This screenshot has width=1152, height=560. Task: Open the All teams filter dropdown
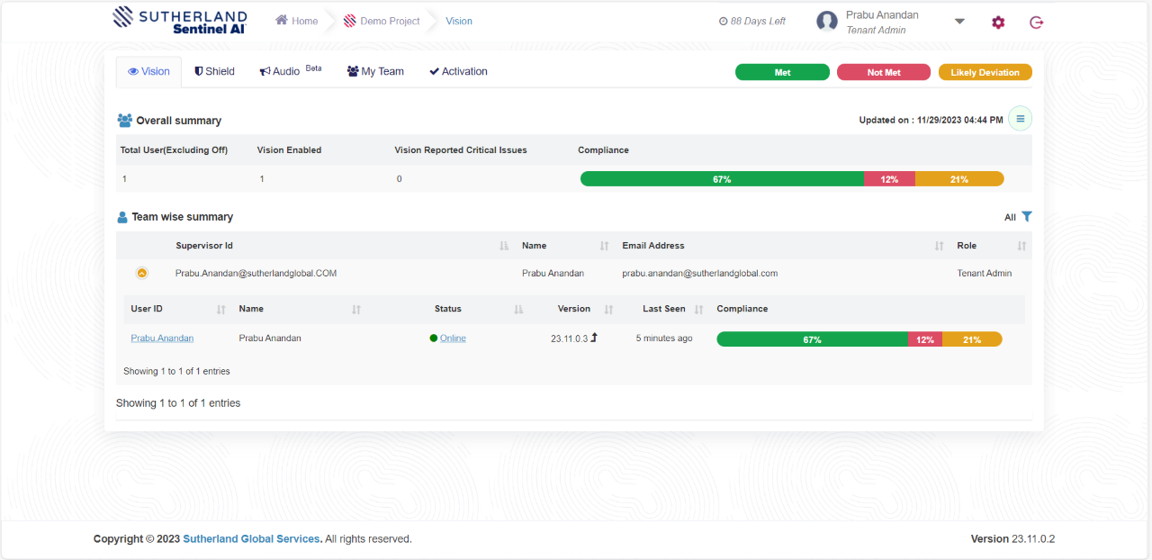1010,216
